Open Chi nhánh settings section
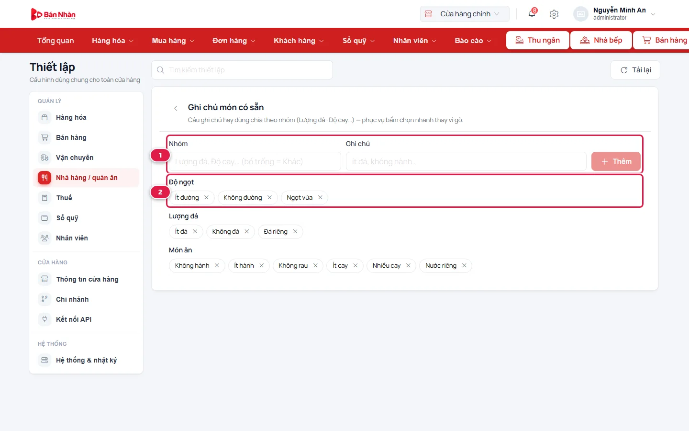The image size is (689, 431). coord(86,299)
